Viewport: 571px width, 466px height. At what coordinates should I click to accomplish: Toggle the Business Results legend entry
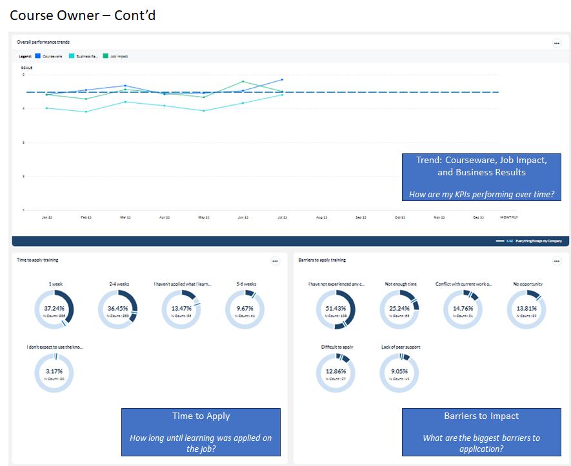click(x=84, y=57)
